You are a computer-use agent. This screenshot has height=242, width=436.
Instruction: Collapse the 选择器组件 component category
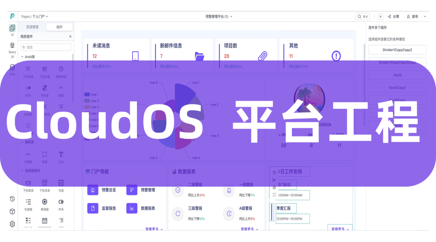click(22, 171)
